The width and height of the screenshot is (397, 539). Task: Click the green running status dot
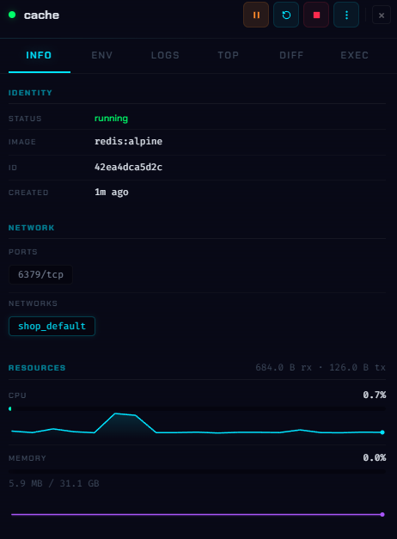(x=12, y=15)
